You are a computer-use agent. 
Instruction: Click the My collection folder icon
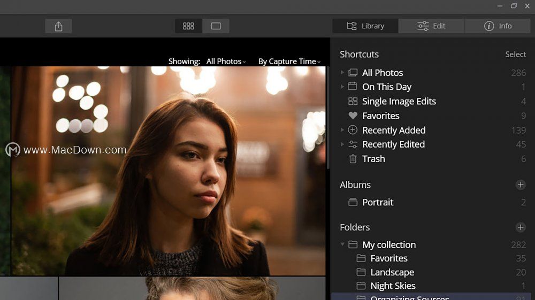pyautogui.click(x=353, y=244)
